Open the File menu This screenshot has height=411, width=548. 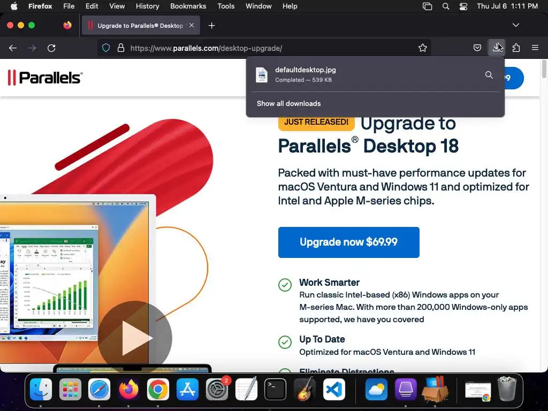click(x=69, y=6)
